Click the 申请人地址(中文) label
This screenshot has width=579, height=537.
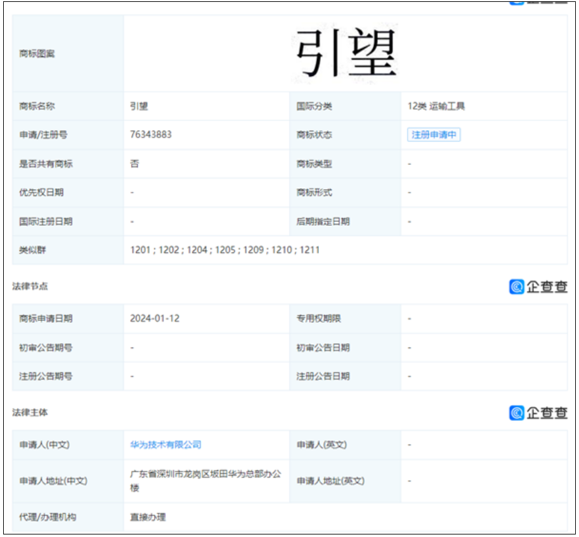tap(53, 481)
